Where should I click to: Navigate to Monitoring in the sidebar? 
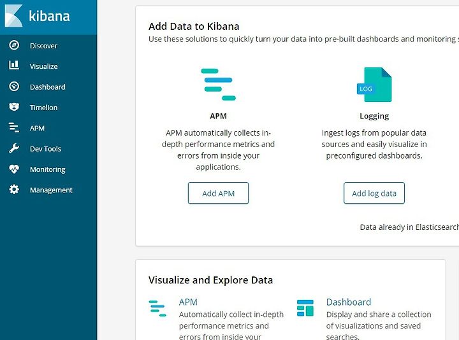coord(47,169)
